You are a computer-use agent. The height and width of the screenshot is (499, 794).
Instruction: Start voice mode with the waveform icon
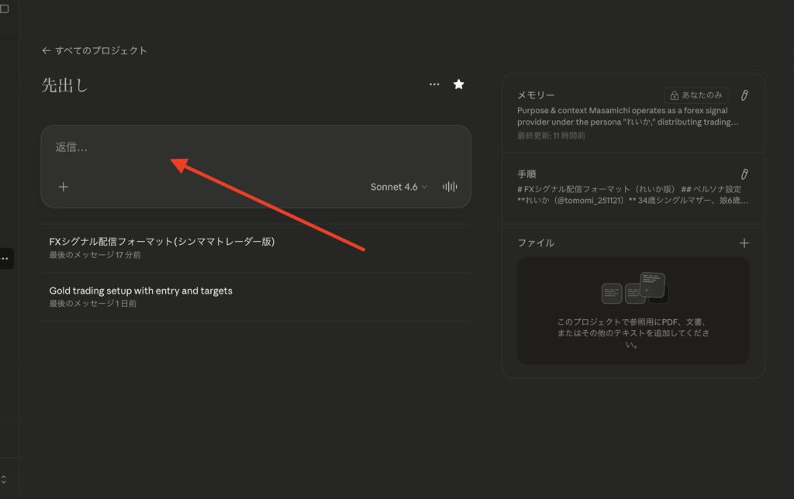click(450, 187)
